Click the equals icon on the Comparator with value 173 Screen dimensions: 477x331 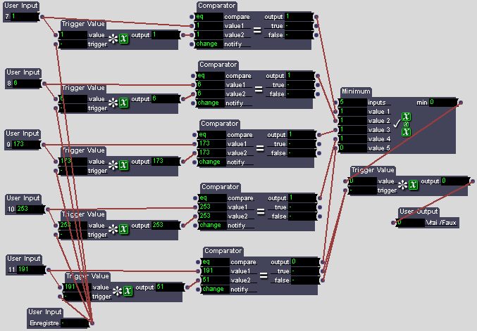point(259,148)
